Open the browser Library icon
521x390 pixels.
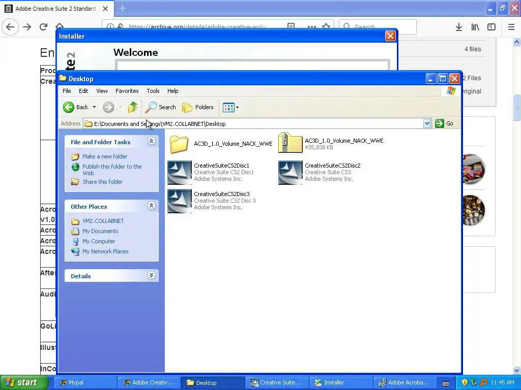[x=475, y=27]
